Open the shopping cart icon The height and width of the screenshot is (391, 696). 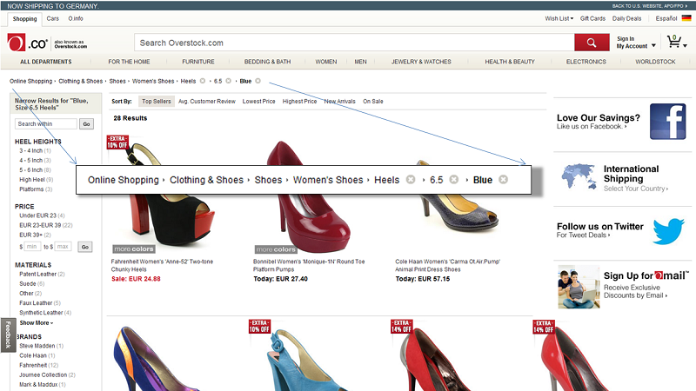coord(674,42)
